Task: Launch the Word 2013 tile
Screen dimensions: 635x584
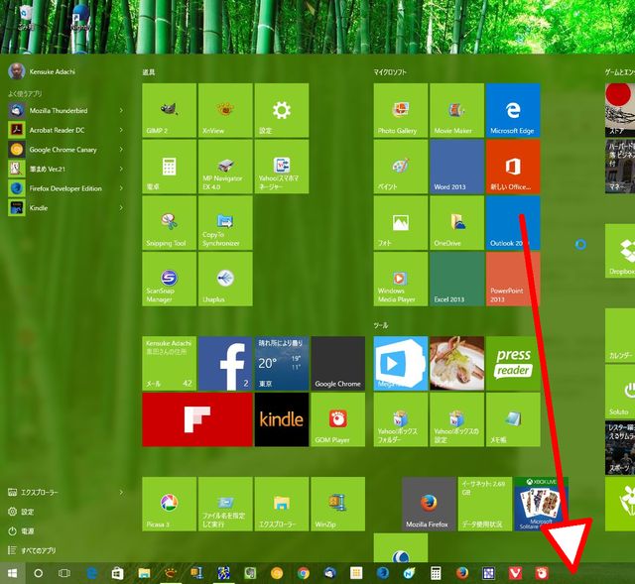Action: pos(456,167)
